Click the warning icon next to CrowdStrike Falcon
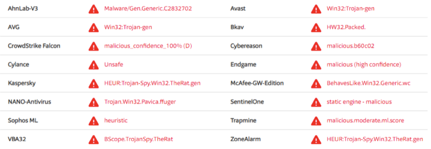Viewport: 431px width, 149px height. (x=94, y=46)
